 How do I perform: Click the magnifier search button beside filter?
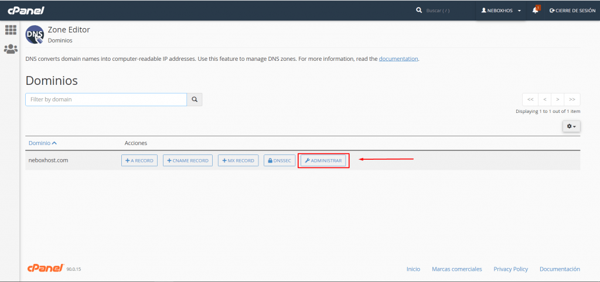(x=195, y=99)
